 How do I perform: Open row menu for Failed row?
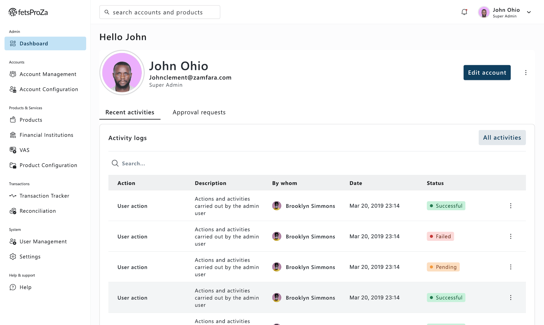(x=511, y=236)
